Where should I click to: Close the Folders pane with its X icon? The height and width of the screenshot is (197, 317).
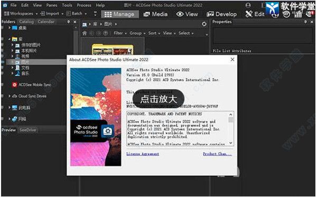pyautogui.click(x=75, y=22)
